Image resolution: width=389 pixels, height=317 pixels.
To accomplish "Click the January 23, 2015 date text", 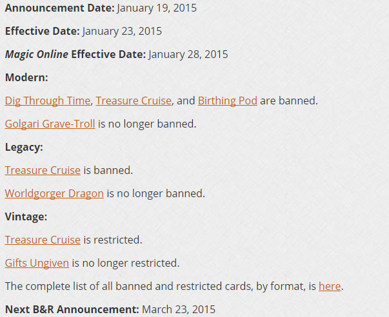I will 123,31.
